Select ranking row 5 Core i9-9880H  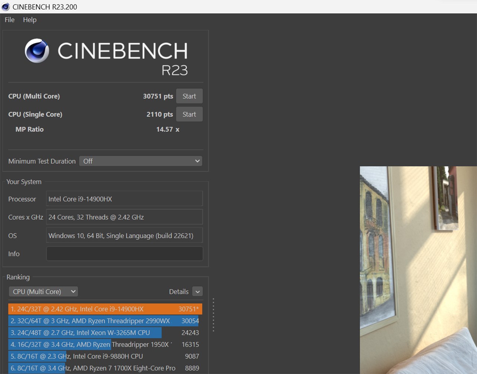coord(105,356)
